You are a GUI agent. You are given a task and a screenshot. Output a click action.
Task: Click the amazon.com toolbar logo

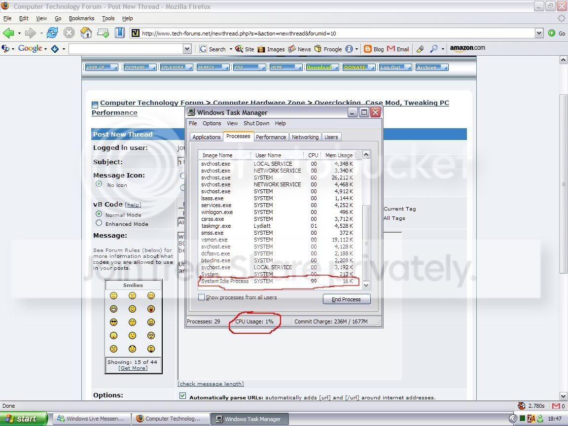pos(467,48)
